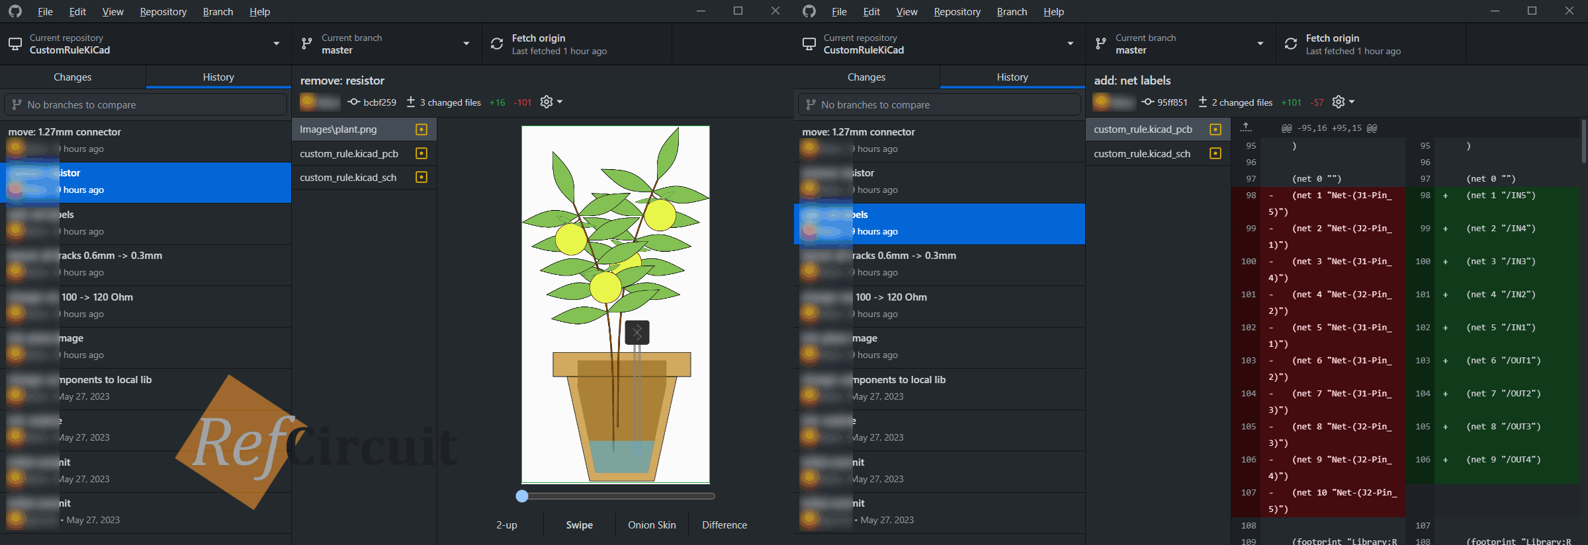
Task: Select custom_rule.kicad_pcb file in right window
Action: pyautogui.click(x=1158, y=129)
